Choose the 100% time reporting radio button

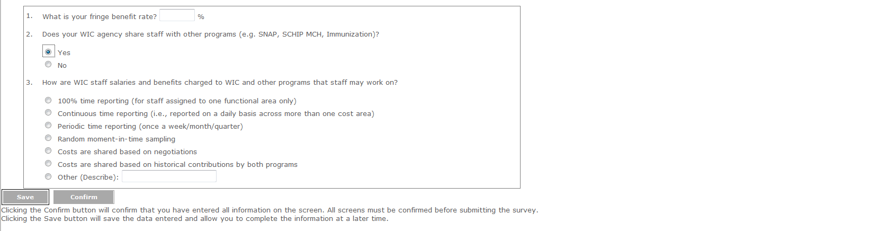(x=48, y=100)
